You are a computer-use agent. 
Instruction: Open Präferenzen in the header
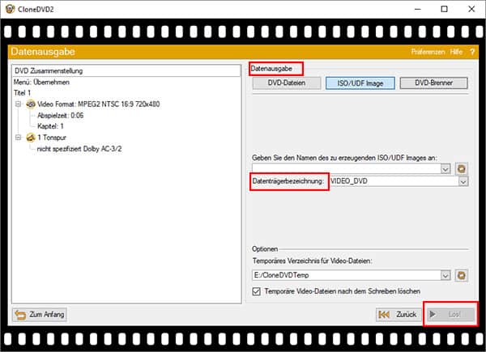point(428,52)
